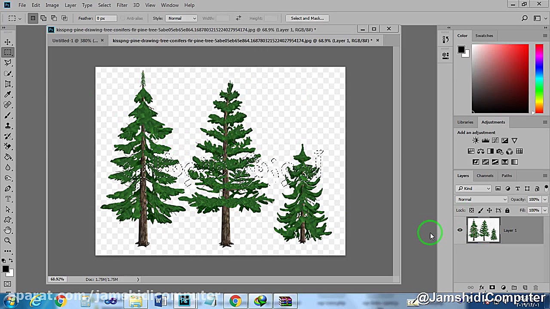The image size is (550, 309).
Task: Open the Style dropdown in options bar
Action: point(182,18)
